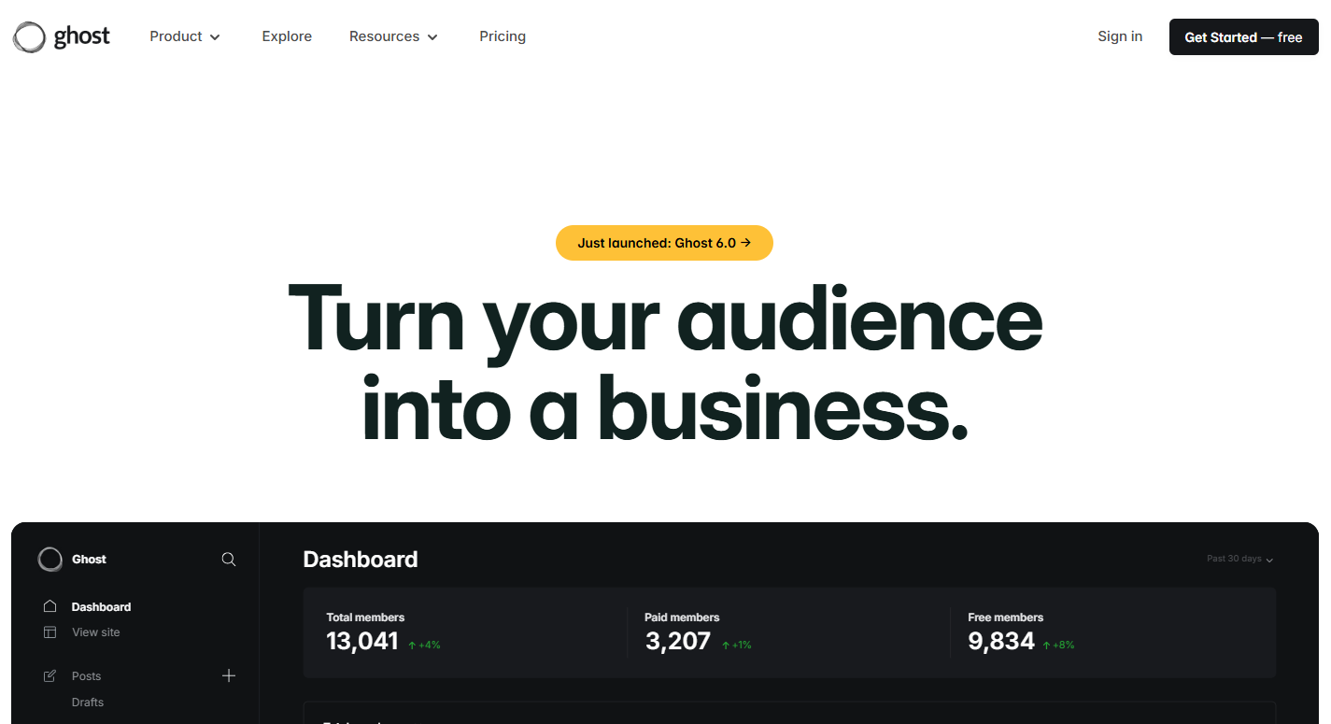
Task: Open the Pricing page
Action: tap(503, 36)
